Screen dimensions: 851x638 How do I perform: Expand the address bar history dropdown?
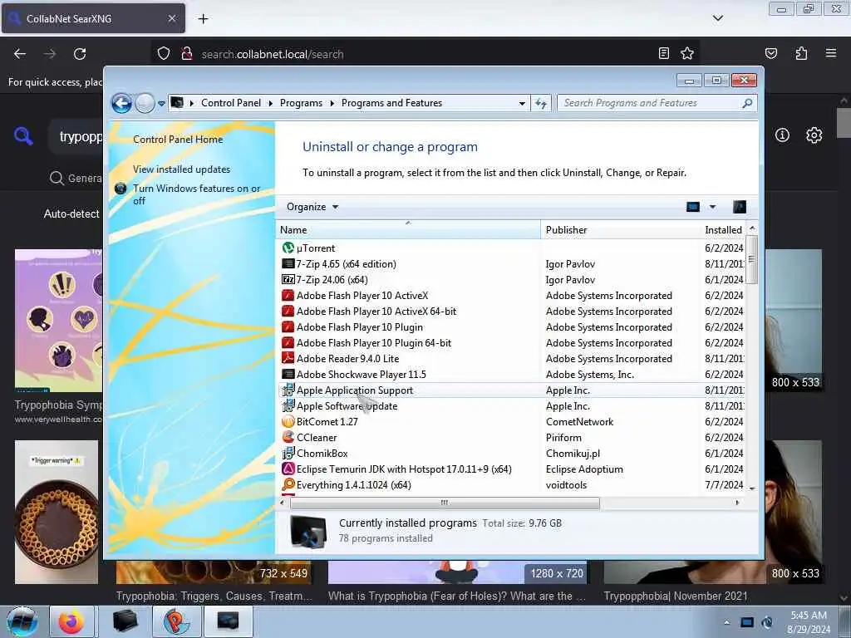tap(522, 103)
